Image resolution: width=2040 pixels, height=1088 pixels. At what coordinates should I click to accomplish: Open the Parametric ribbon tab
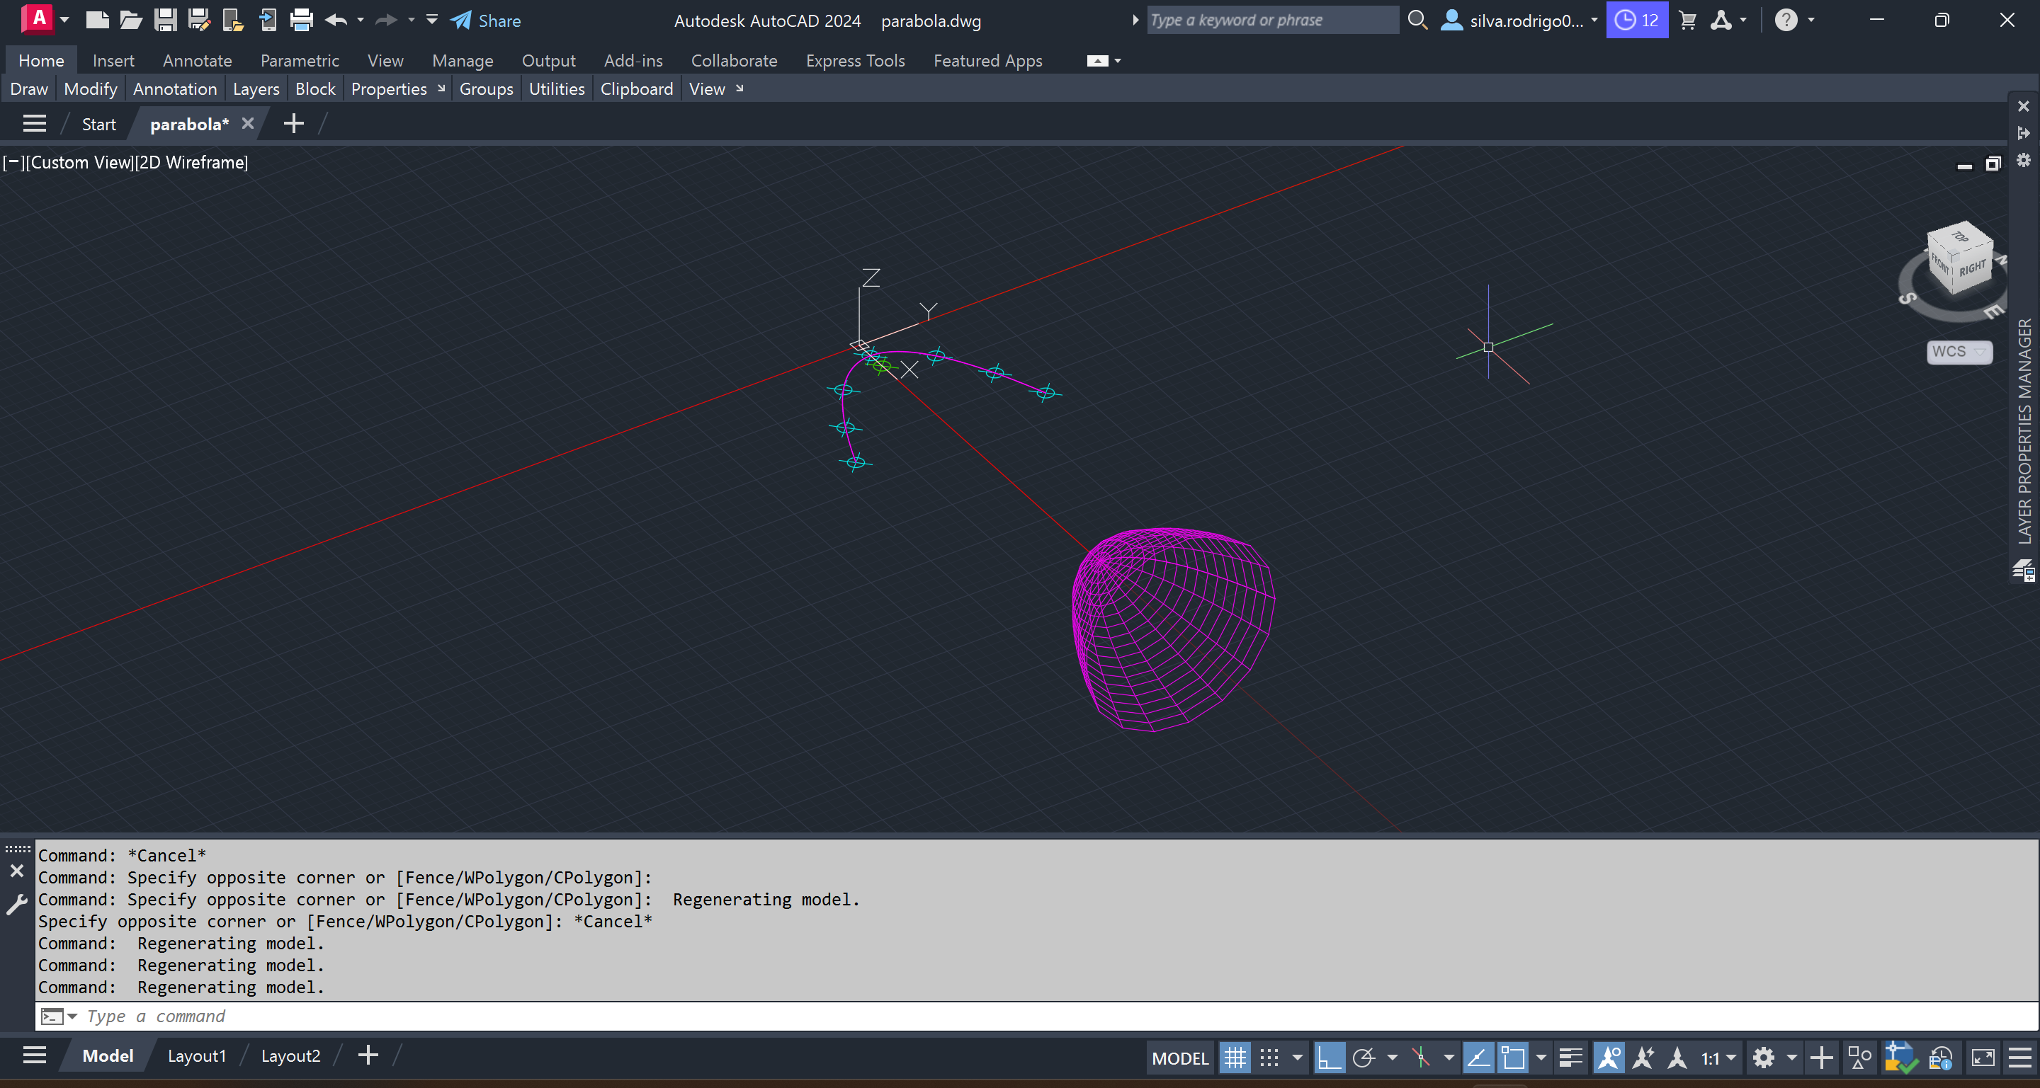coord(300,60)
